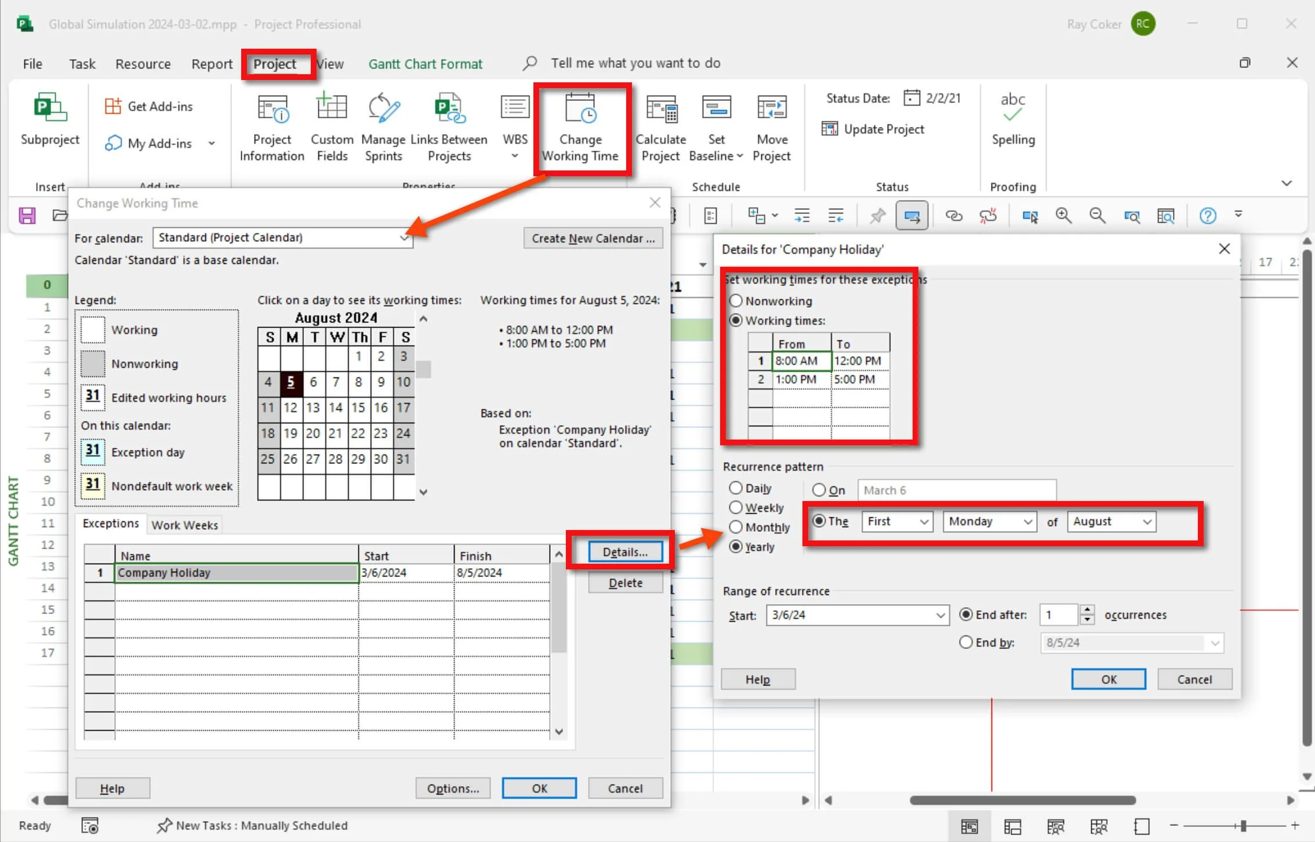This screenshot has height=842, width=1315.
Task: Click Update Project
Action: pos(873,129)
